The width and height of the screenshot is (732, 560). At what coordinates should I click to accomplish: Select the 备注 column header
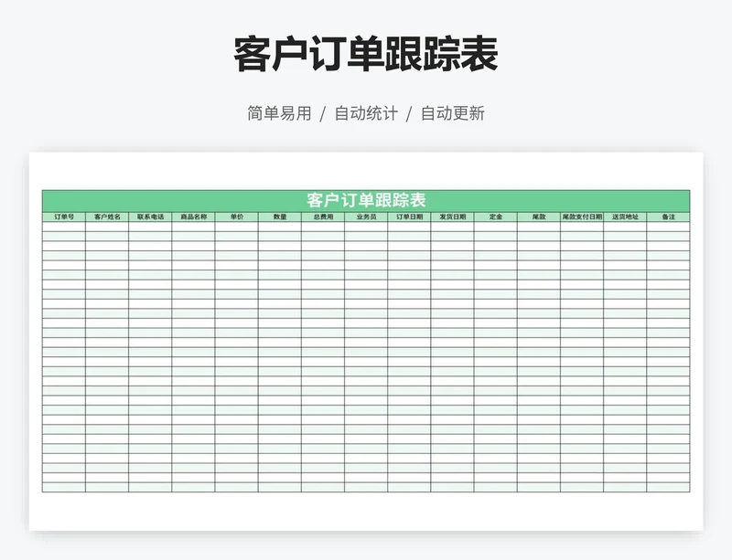[669, 217]
